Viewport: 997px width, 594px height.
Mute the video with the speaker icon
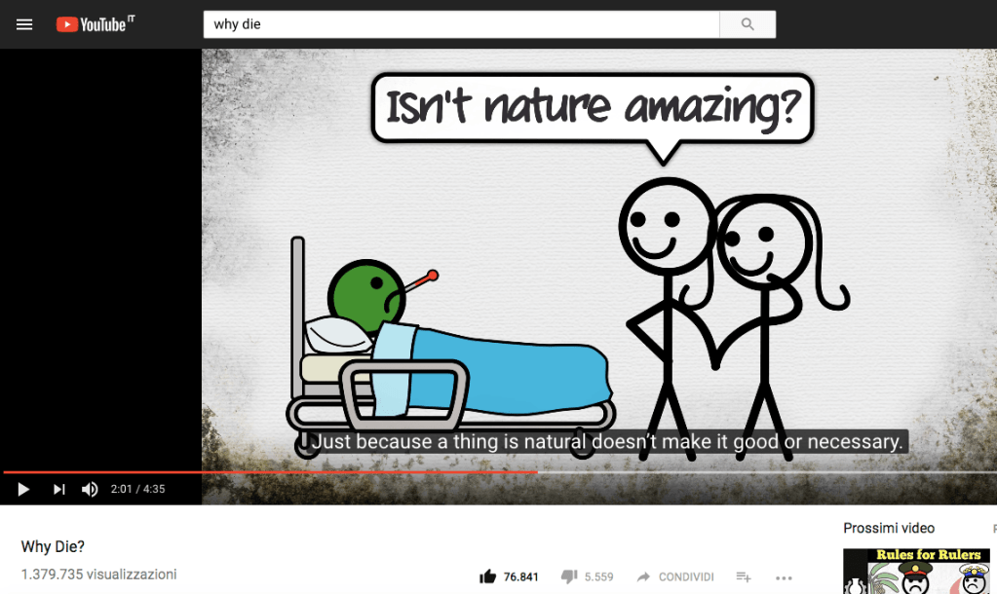pyautogui.click(x=90, y=489)
